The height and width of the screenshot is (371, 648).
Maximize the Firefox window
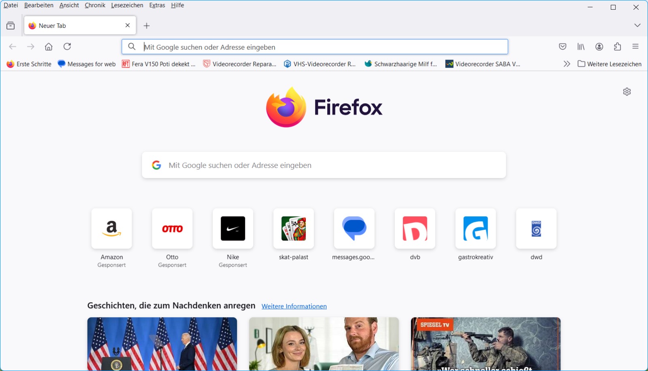(613, 7)
